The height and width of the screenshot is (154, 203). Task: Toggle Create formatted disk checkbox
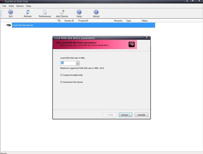coord(61,75)
